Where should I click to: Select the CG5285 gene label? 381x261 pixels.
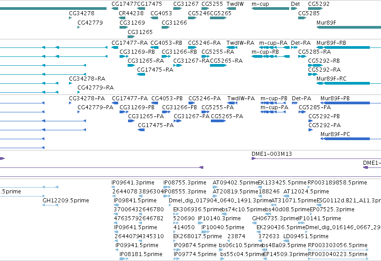point(309,13)
